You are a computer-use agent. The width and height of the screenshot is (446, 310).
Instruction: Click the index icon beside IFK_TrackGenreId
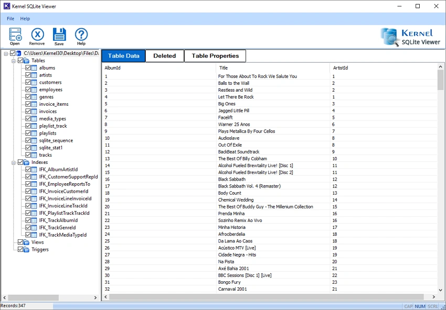click(34, 228)
